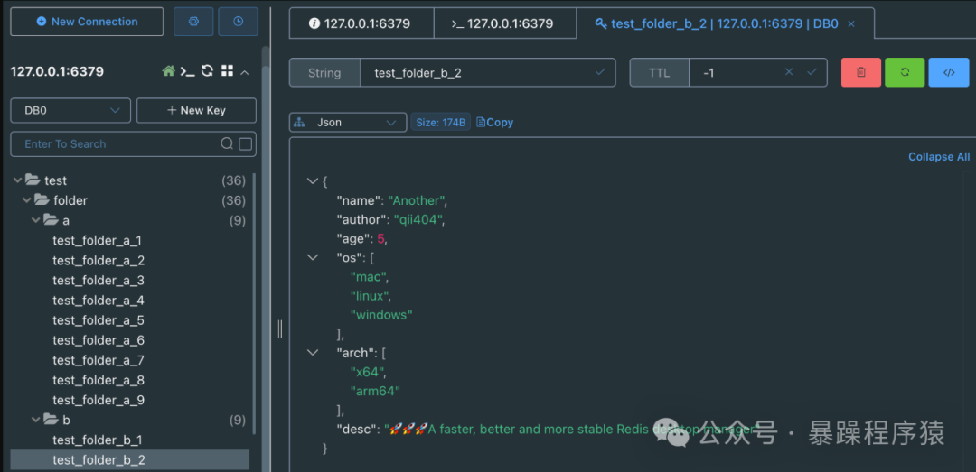Image resolution: width=976 pixels, height=472 pixels.
Task: Collapse folder a in key tree
Action: click(36, 221)
